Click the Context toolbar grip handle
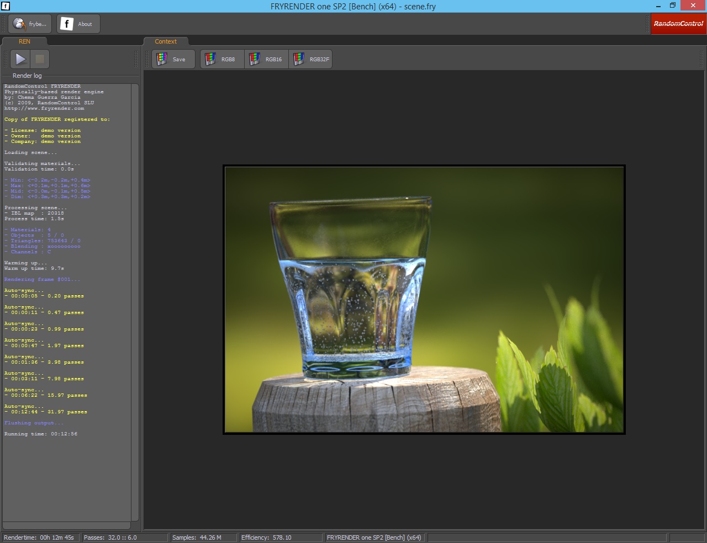 pos(147,59)
